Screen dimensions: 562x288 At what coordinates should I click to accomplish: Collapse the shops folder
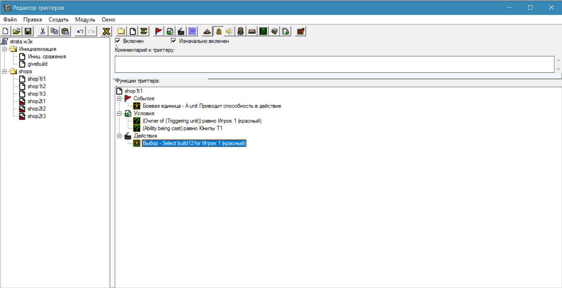point(4,71)
